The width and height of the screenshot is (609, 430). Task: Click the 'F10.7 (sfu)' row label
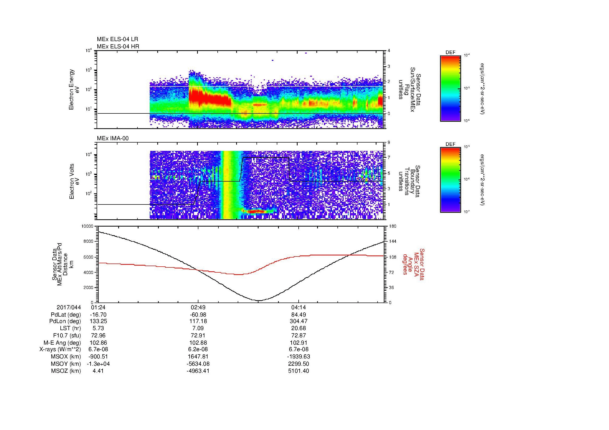pos(67,336)
